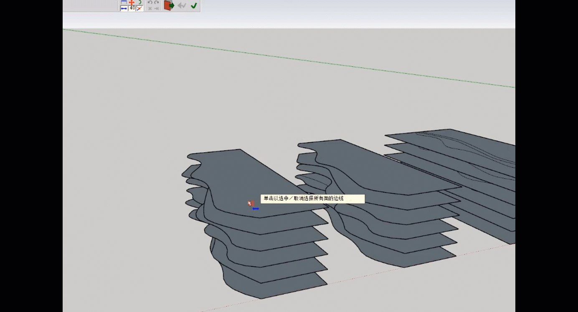Click the yellow Chinese tooltip box
This screenshot has height=312, width=578.
pyautogui.click(x=312, y=199)
